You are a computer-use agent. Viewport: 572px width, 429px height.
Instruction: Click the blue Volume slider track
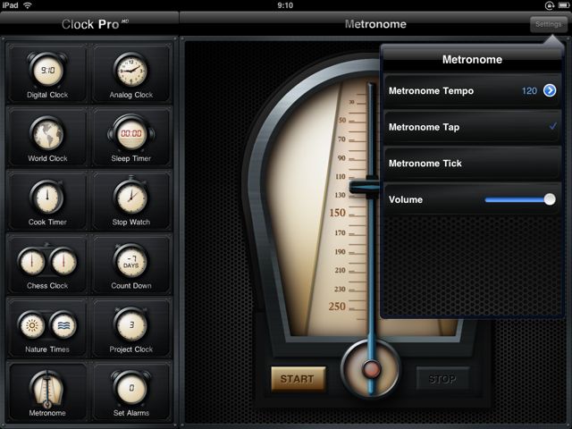point(515,199)
